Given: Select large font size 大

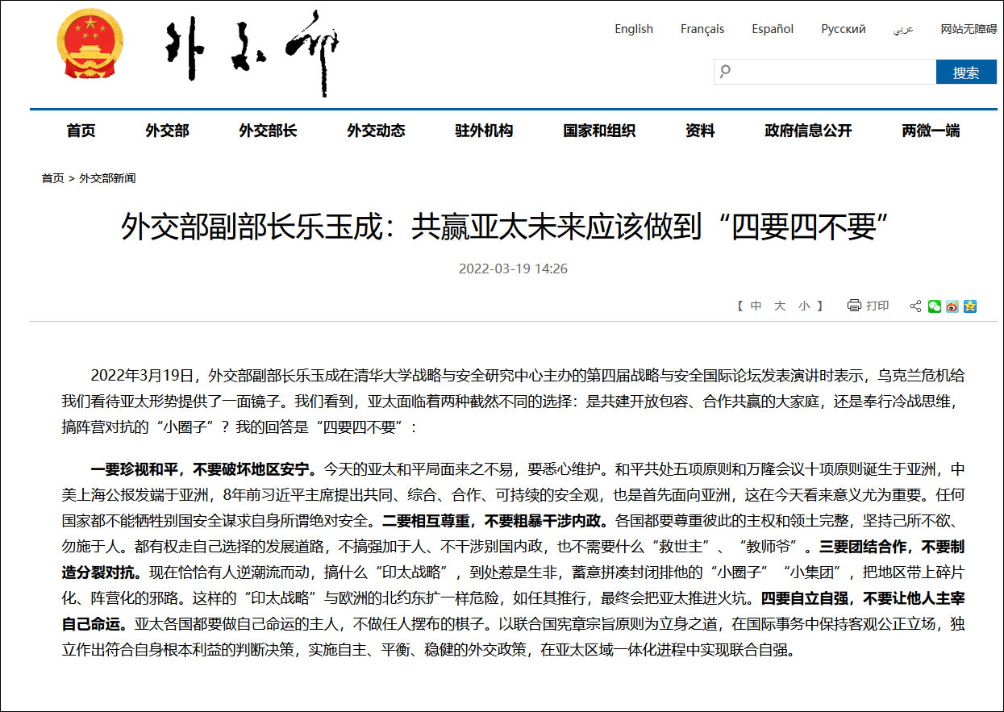Looking at the screenshot, I should tap(780, 306).
